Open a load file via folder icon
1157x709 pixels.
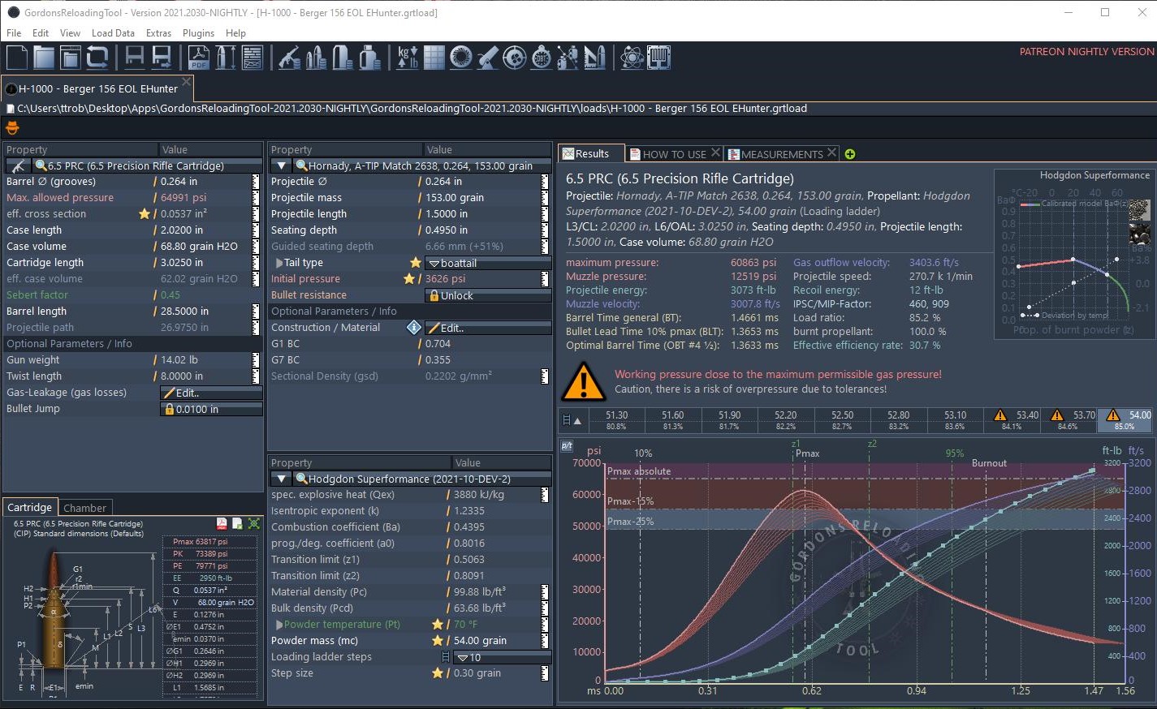(x=44, y=58)
